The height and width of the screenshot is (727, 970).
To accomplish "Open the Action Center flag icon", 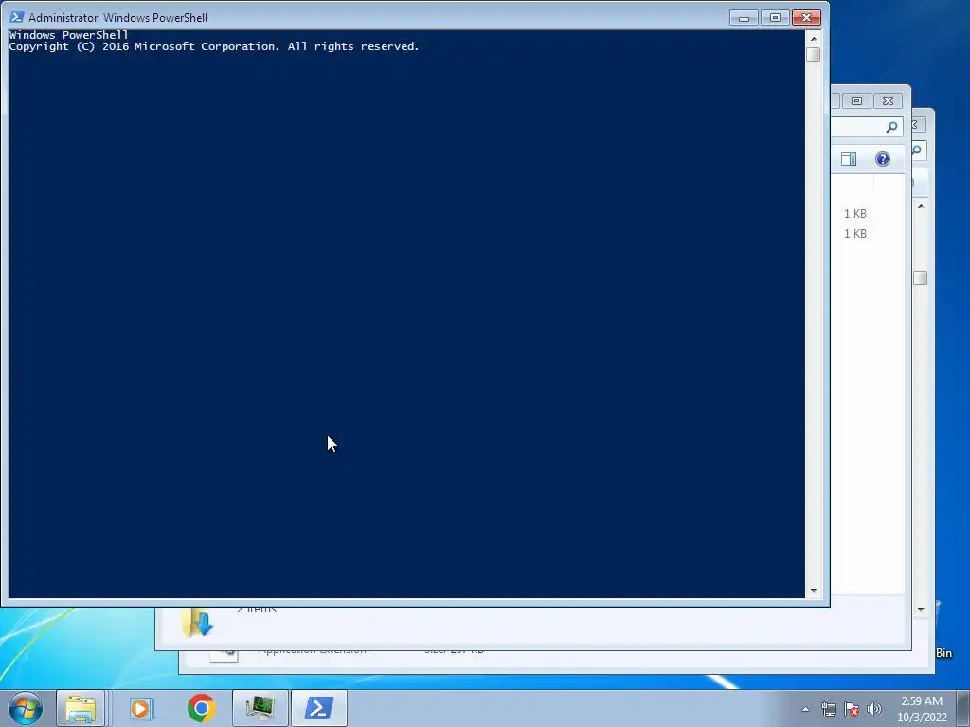I will pyautogui.click(x=852, y=709).
